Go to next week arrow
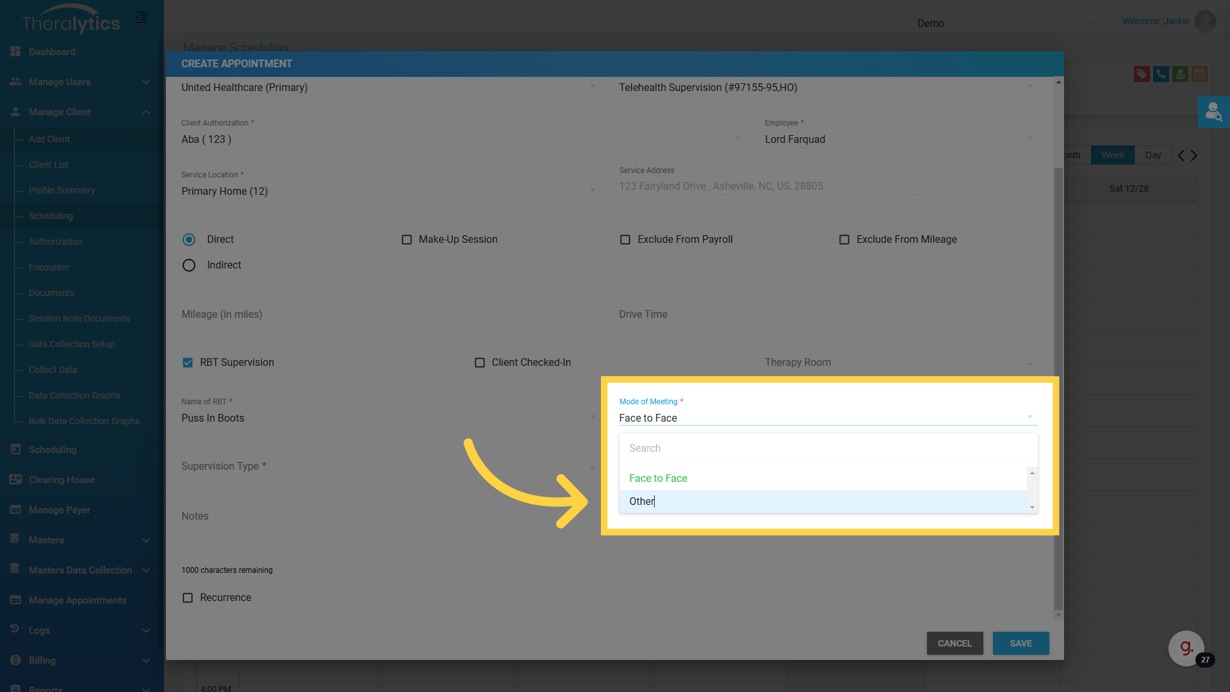 coord(1194,155)
